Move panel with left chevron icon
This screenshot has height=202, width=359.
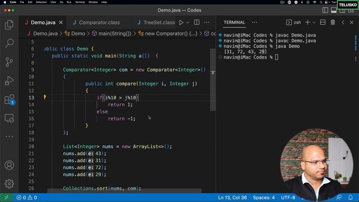point(343,22)
